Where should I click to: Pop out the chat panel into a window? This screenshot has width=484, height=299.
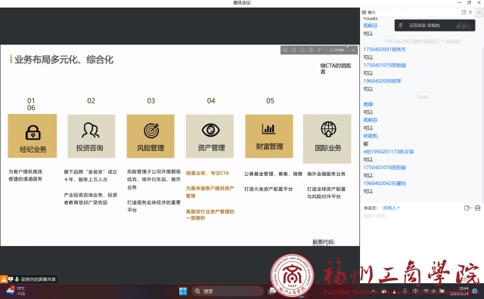(x=464, y=12)
